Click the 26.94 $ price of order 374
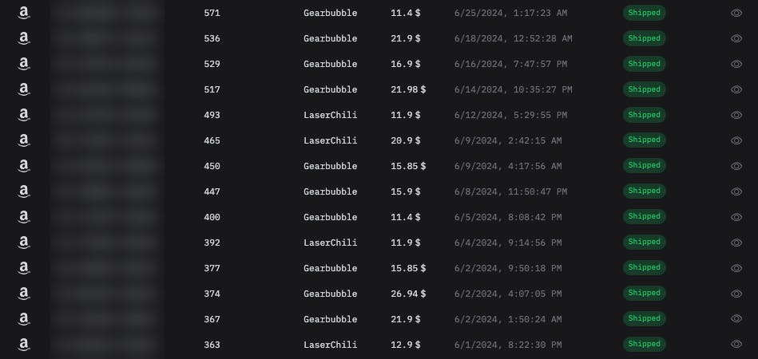The image size is (758, 359). [x=408, y=294]
